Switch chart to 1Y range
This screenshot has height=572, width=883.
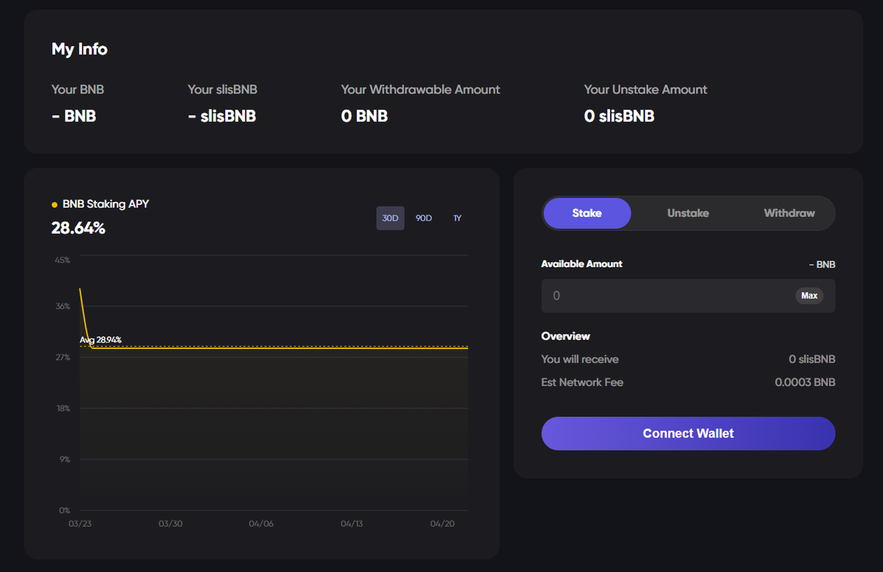457,218
